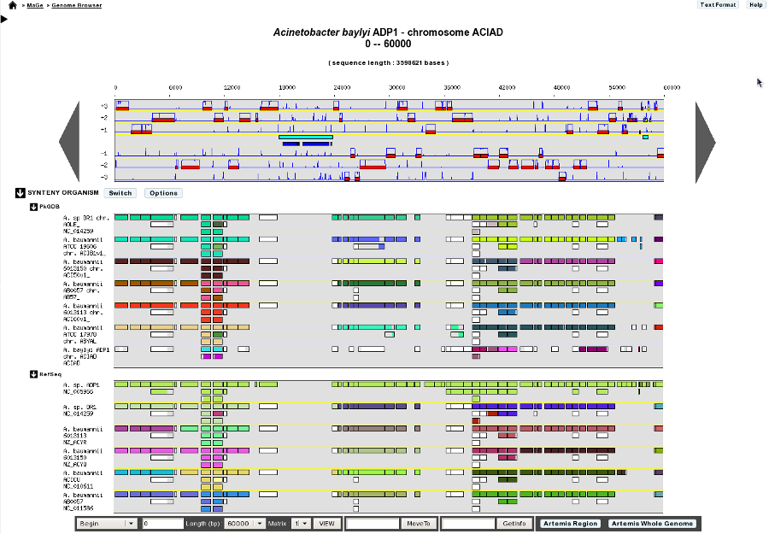Click the Switch button

pyautogui.click(x=120, y=193)
